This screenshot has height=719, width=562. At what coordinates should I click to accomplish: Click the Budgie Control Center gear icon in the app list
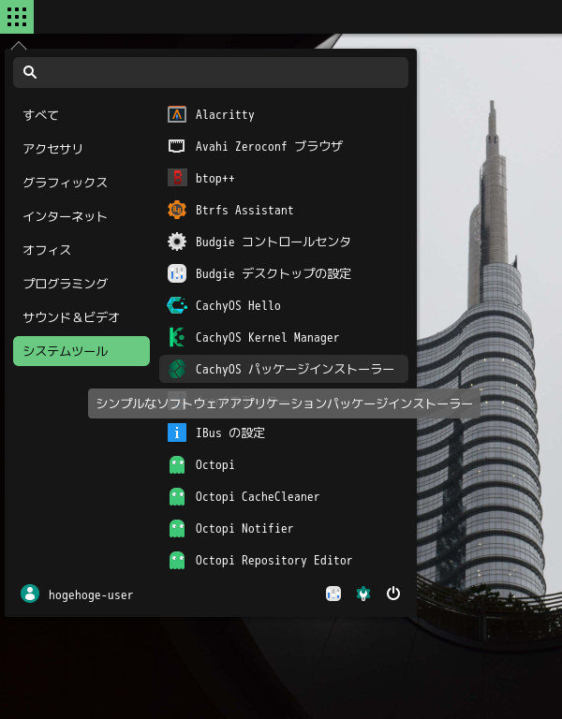pos(177,242)
